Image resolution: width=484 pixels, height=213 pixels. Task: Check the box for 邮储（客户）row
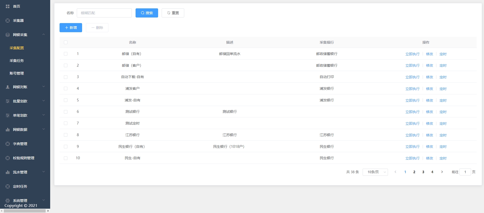(66, 65)
